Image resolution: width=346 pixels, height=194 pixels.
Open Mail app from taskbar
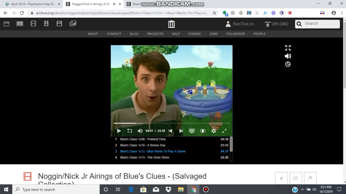(156, 189)
